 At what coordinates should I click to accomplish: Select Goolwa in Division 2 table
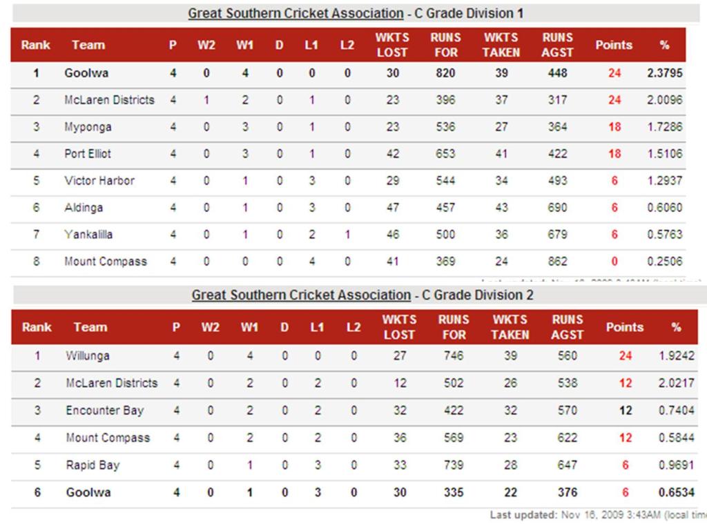(x=88, y=492)
